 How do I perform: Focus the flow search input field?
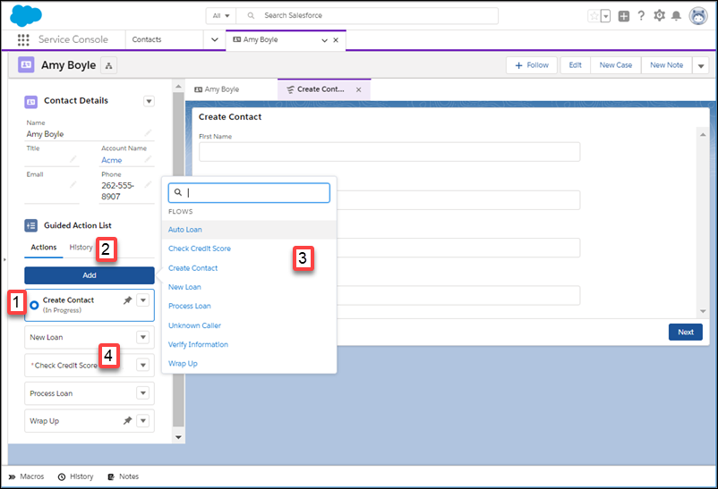point(249,193)
